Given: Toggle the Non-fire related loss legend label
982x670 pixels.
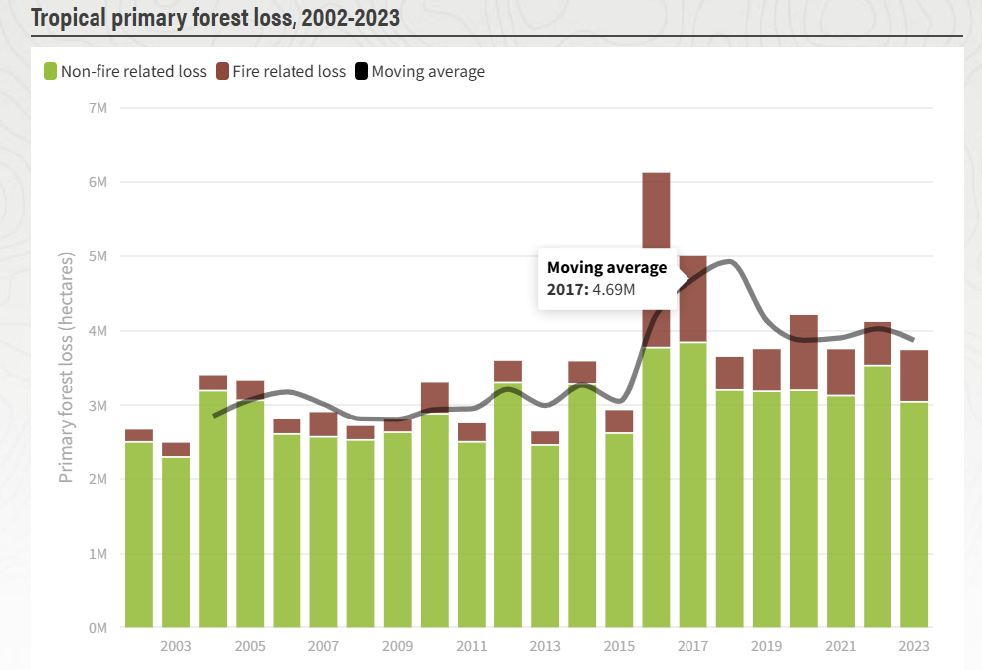Looking at the screenshot, I should [133, 72].
